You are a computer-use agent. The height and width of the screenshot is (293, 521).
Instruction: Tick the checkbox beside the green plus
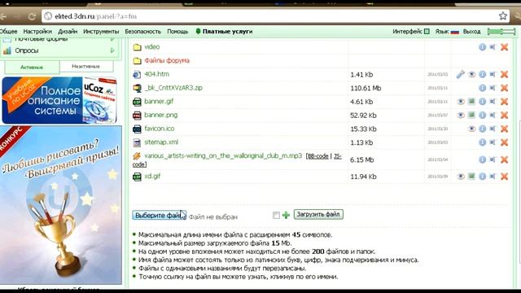pyautogui.click(x=276, y=215)
